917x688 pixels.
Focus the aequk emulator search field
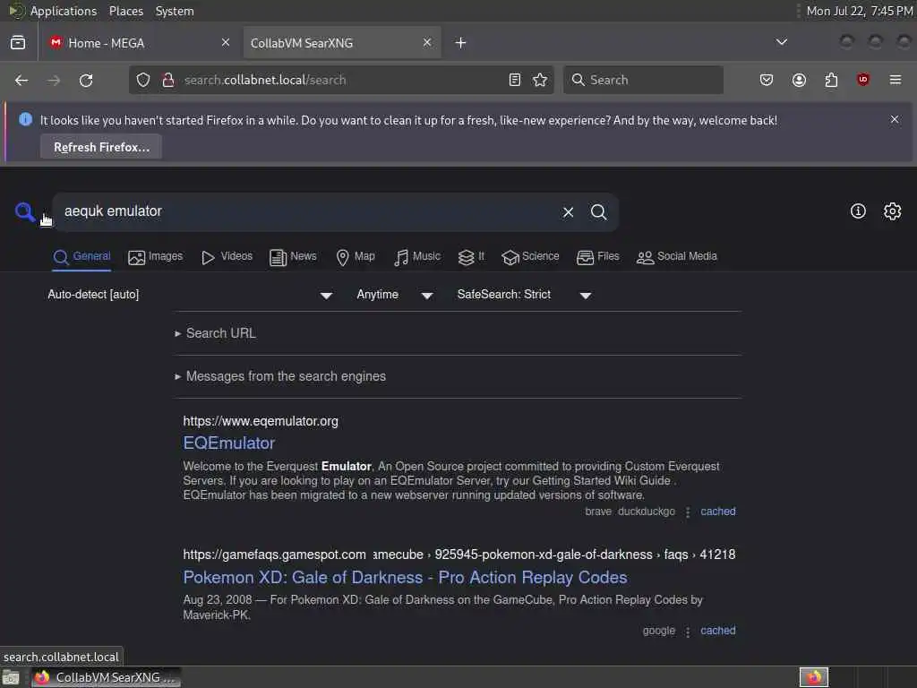pos(310,211)
